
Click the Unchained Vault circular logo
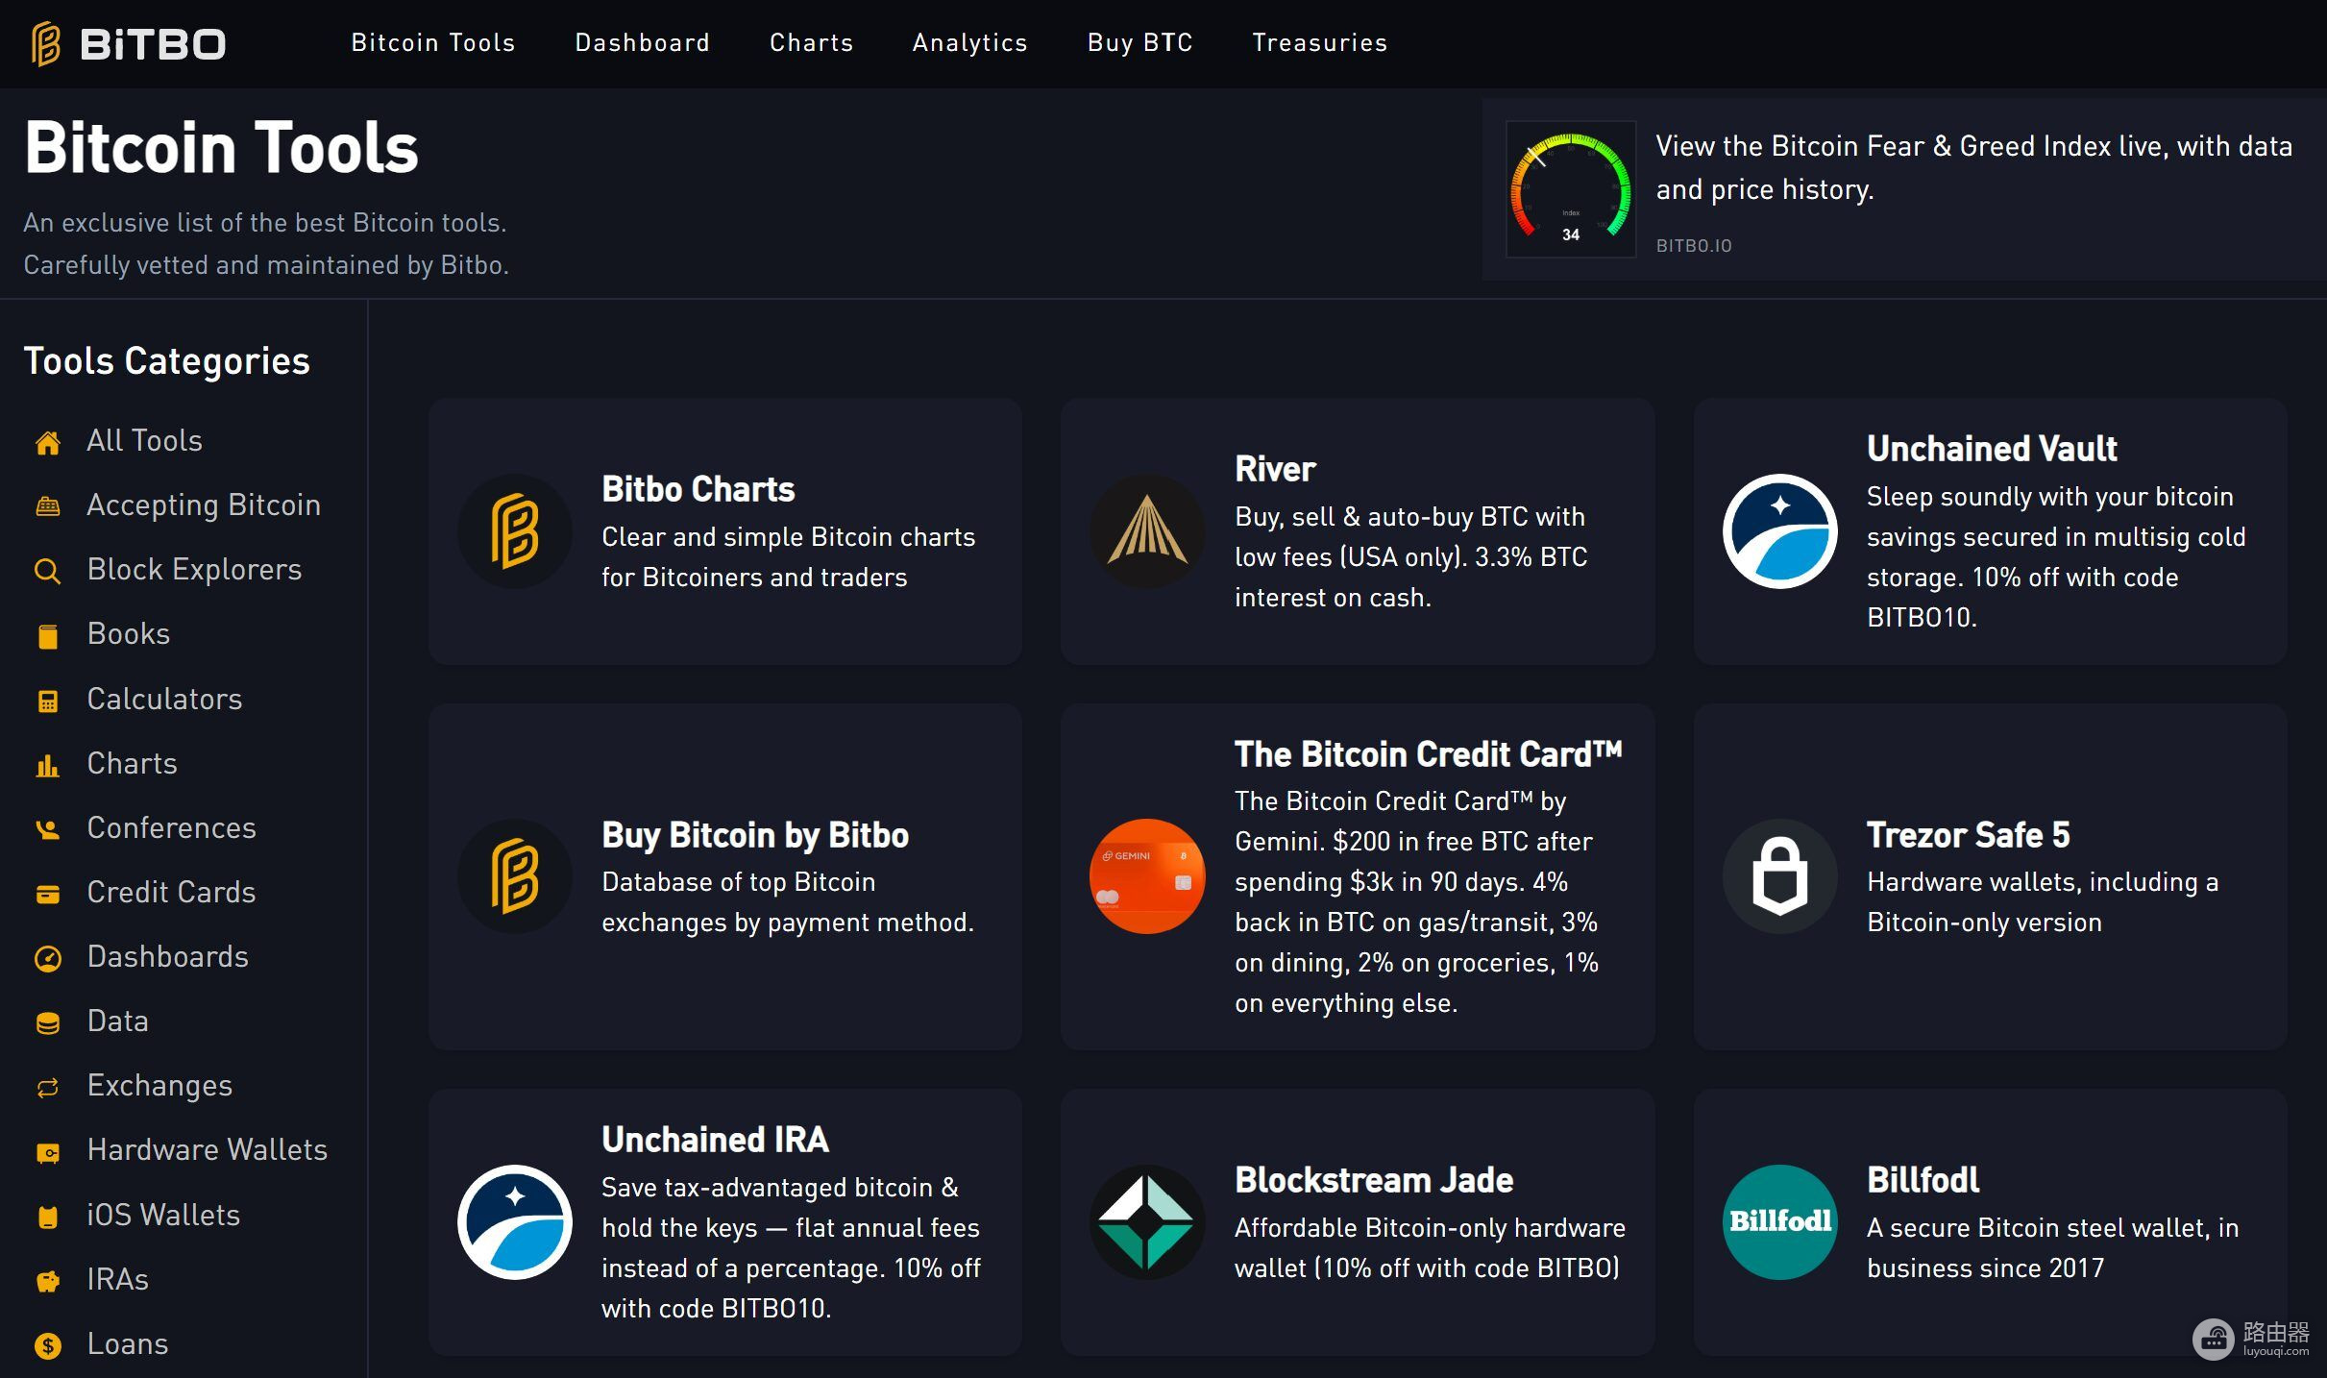(x=1779, y=530)
